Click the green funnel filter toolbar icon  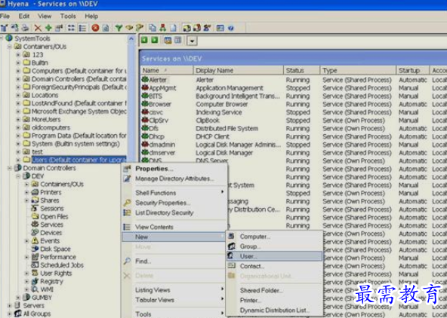119,28
